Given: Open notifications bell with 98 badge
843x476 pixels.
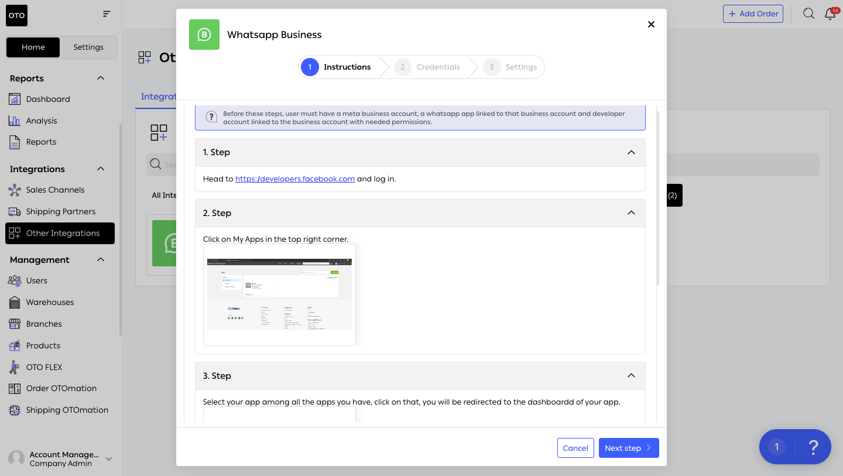Looking at the screenshot, I should click(830, 13).
